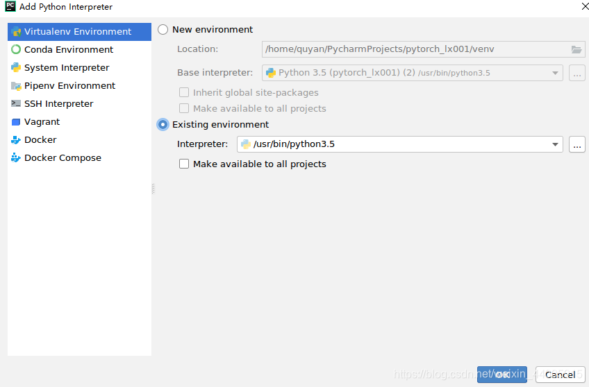Click the Cancel button
This screenshot has width=589, height=387.
click(x=560, y=375)
